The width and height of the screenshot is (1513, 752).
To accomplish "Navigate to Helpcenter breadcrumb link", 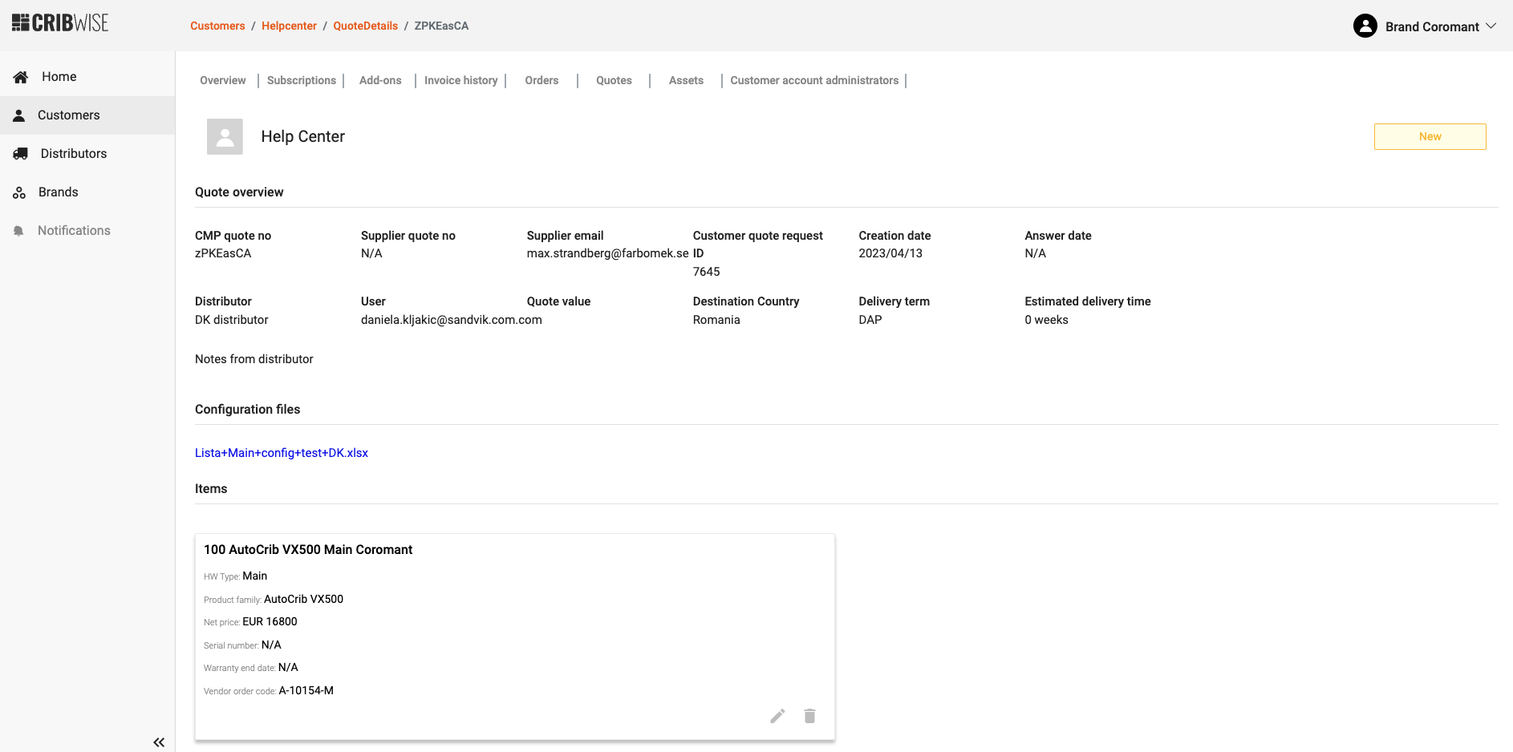I will tap(289, 26).
